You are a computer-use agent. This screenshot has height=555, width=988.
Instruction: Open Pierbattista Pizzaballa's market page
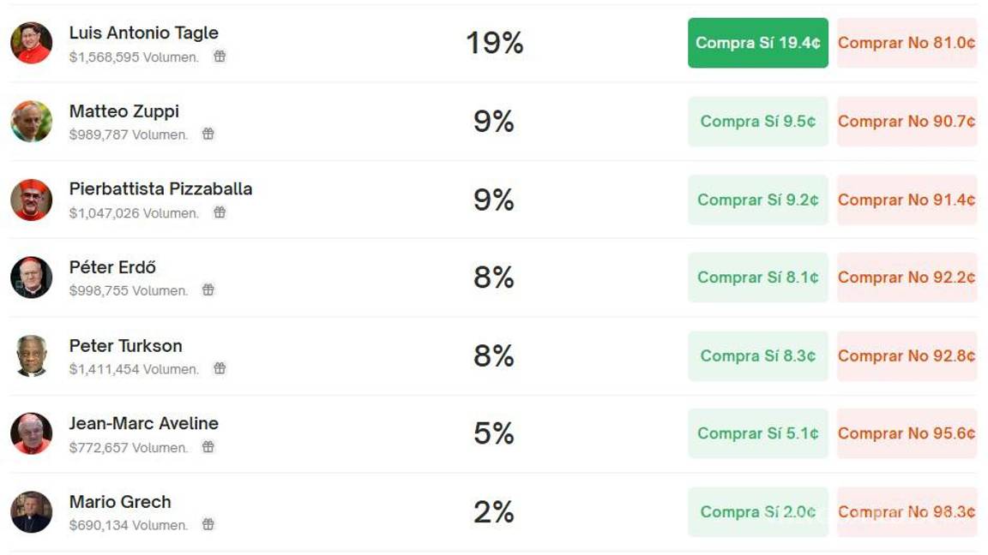(160, 190)
